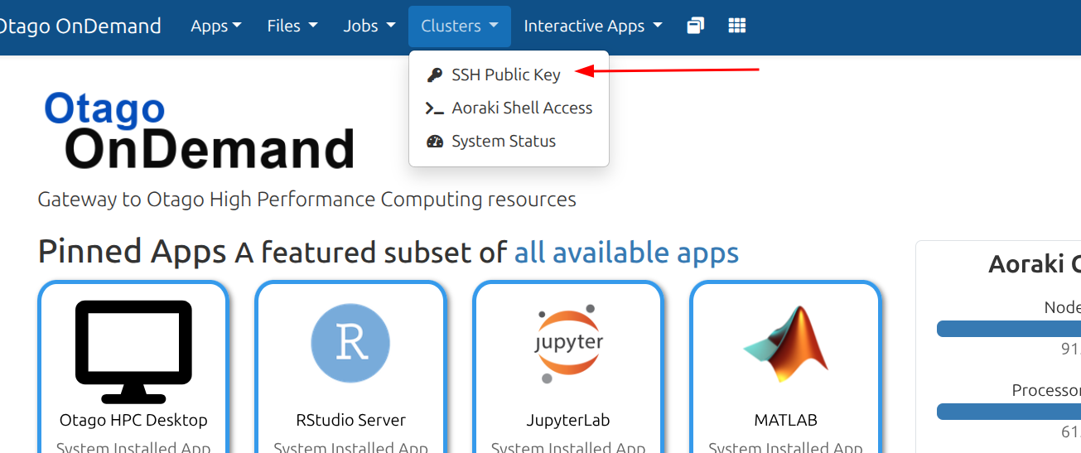Select System Status menu entry
This screenshot has height=453, width=1081.
point(509,141)
